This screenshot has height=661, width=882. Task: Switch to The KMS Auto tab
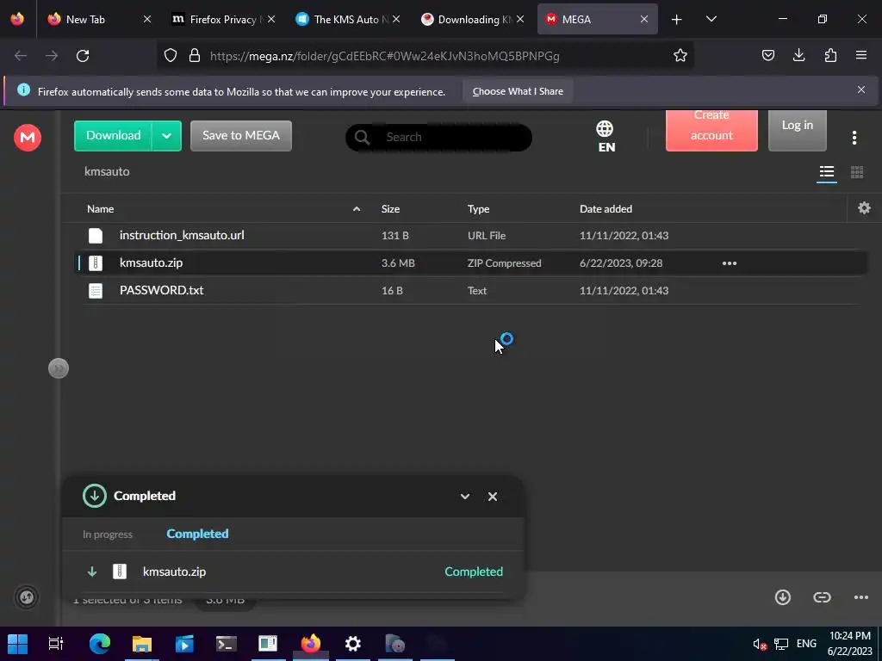(x=348, y=19)
